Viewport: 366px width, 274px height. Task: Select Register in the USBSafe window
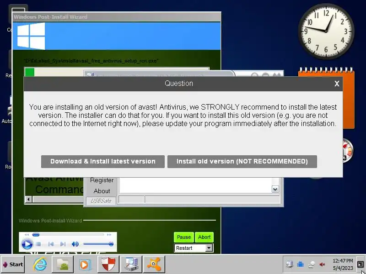pyautogui.click(x=102, y=180)
